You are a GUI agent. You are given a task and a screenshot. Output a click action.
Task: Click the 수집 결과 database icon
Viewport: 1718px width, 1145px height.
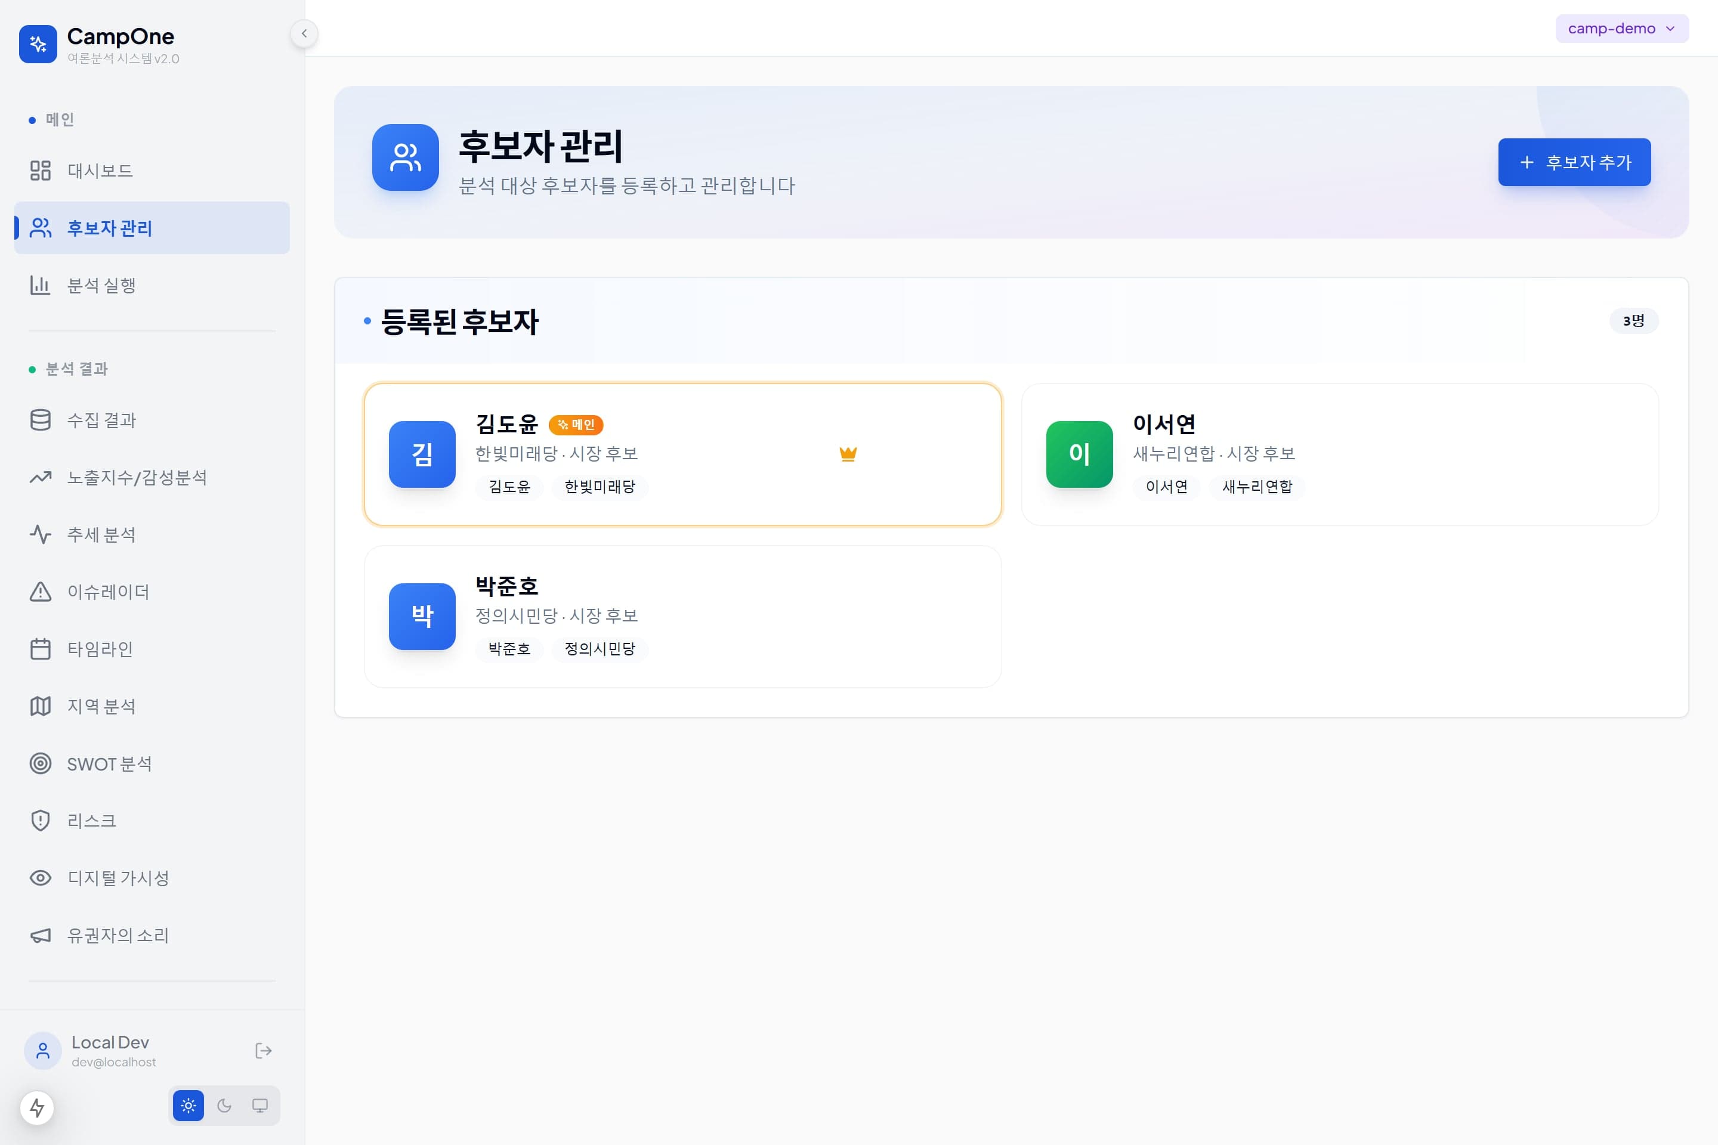tap(40, 420)
